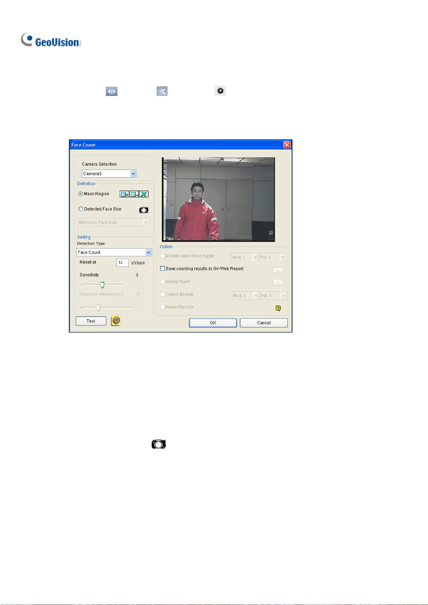
Task: Click the yellow camera lens icon next to Test
Action: pos(116,321)
